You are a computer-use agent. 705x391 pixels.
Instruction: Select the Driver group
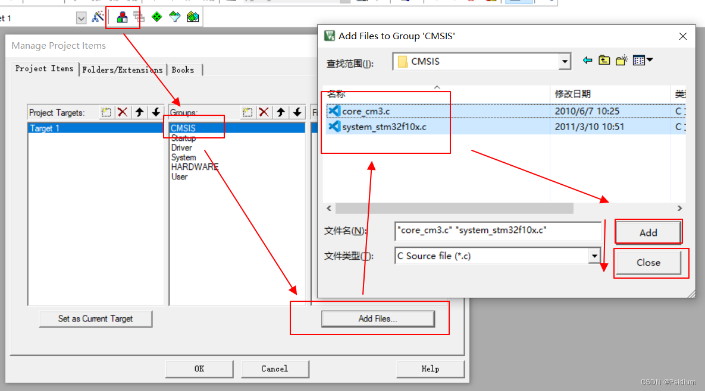[181, 148]
